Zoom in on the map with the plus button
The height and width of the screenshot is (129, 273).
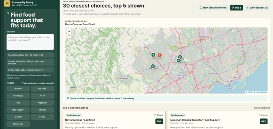[x=69, y=31]
